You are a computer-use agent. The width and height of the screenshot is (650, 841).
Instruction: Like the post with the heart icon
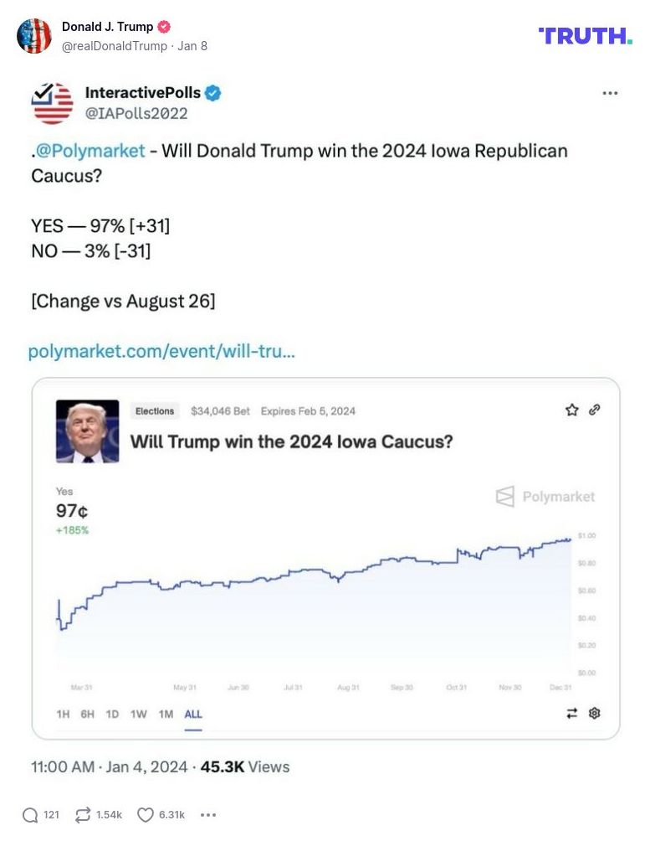[x=144, y=814]
